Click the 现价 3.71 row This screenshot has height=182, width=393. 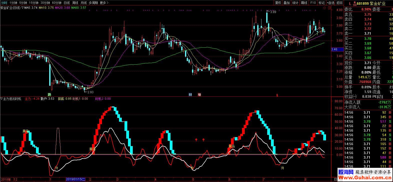coord(358,63)
